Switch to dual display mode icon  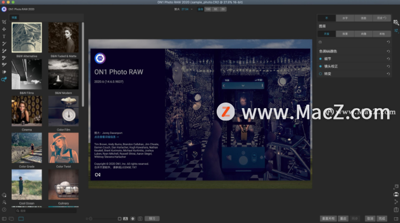point(11,219)
